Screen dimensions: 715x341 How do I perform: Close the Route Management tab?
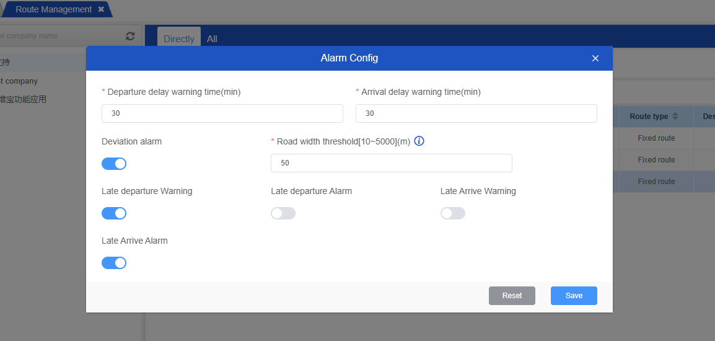coord(101,9)
